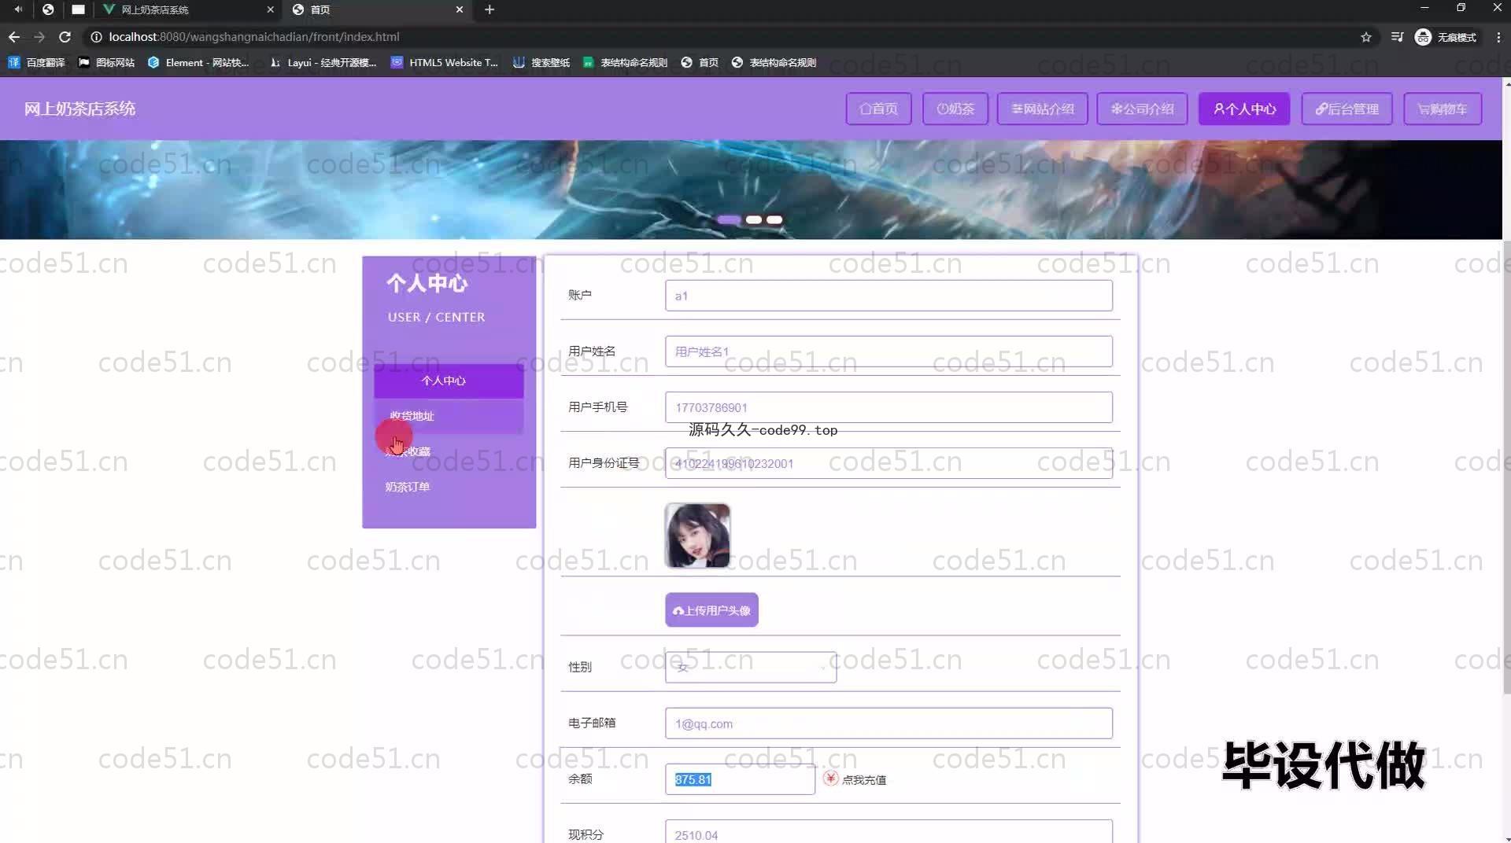Click the 用户手机号 input field
The image size is (1511, 843).
point(888,407)
